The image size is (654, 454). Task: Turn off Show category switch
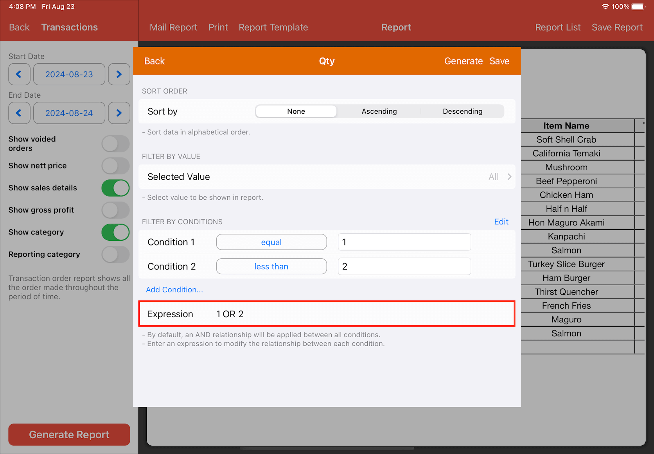pos(115,232)
